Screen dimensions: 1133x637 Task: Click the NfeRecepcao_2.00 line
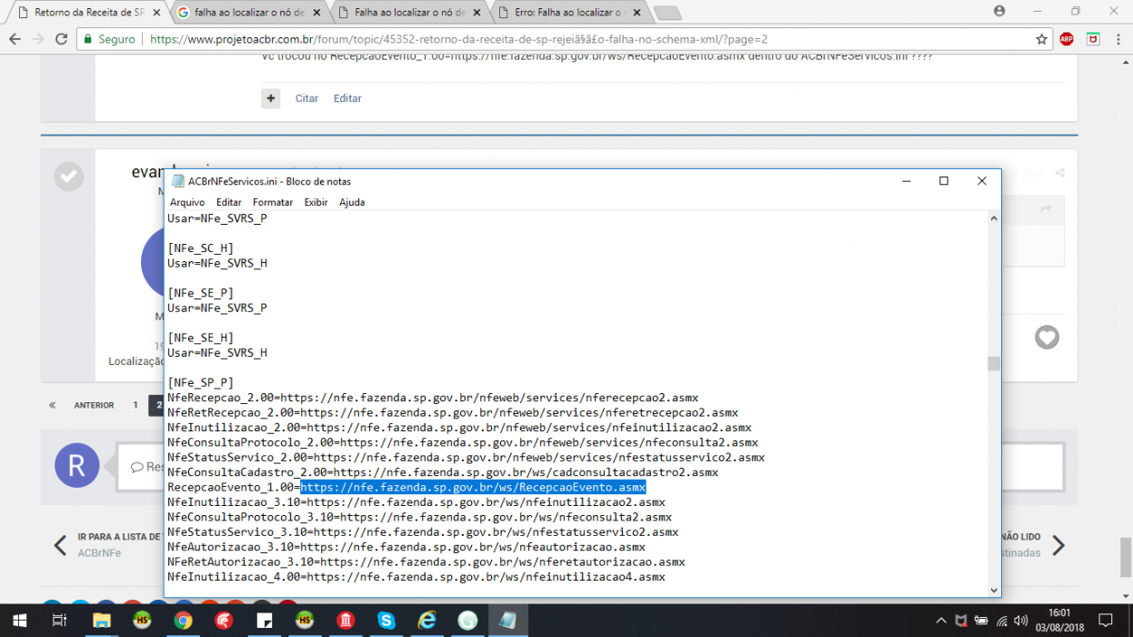[433, 398]
